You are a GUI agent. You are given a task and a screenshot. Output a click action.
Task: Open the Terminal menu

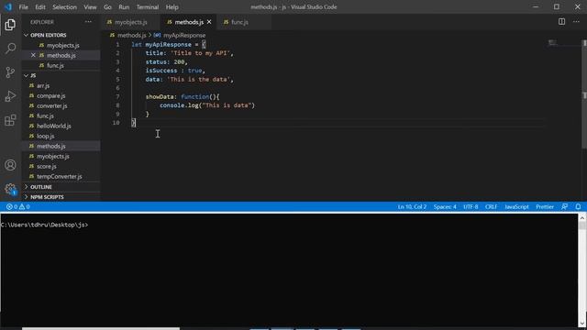147,7
